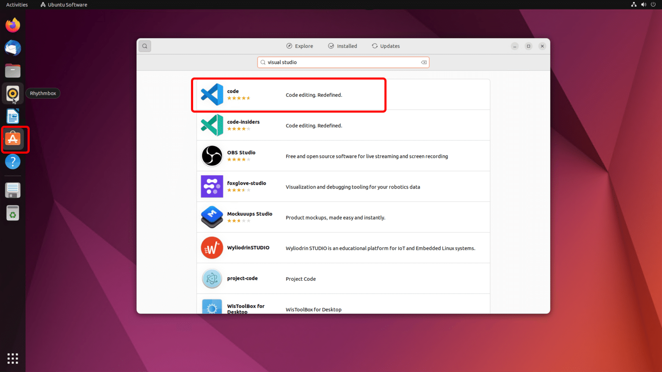Select the WisToolBox for Desktop icon
The width and height of the screenshot is (662, 372).
pyautogui.click(x=212, y=307)
